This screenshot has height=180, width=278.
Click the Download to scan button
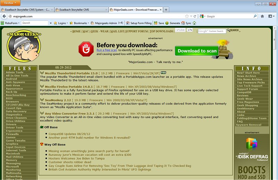[197, 51]
